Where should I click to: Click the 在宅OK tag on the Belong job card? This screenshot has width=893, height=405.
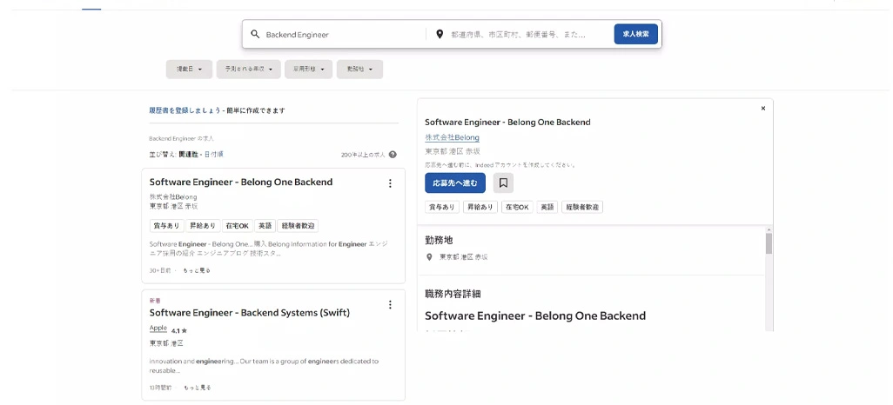click(x=237, y=226)
